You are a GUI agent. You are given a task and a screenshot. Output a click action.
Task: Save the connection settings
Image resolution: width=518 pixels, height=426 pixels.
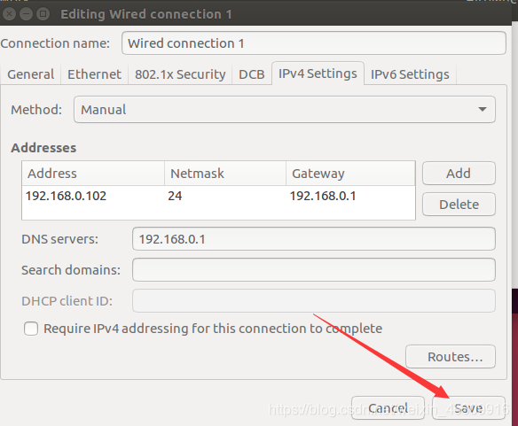[468, 408]
